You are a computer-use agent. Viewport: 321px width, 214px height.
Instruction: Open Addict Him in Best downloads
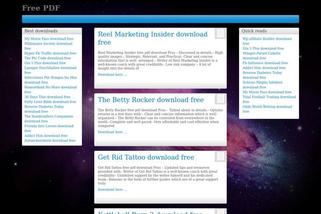pyautogui.click(x=46, y=136)
